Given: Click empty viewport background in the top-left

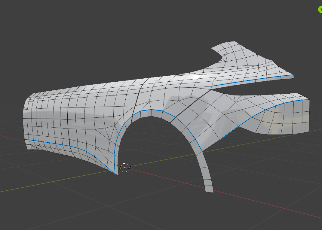Looking at the screenshot, I should tap(45, 30).
